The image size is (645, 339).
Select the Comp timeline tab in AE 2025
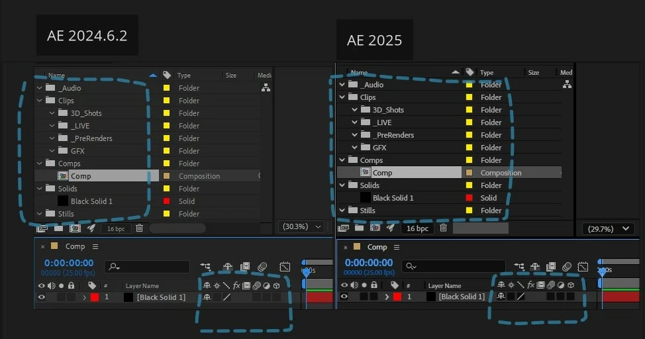tap(377, 247)
